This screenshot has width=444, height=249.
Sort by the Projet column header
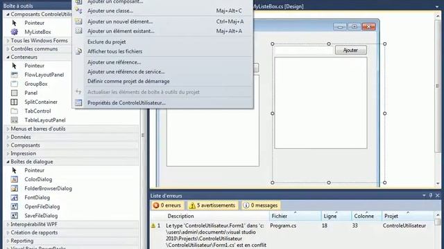408,216
